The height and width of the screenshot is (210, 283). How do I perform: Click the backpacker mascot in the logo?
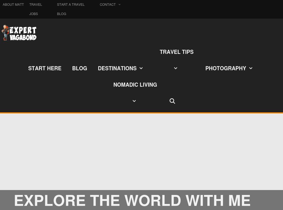[5, 33]
